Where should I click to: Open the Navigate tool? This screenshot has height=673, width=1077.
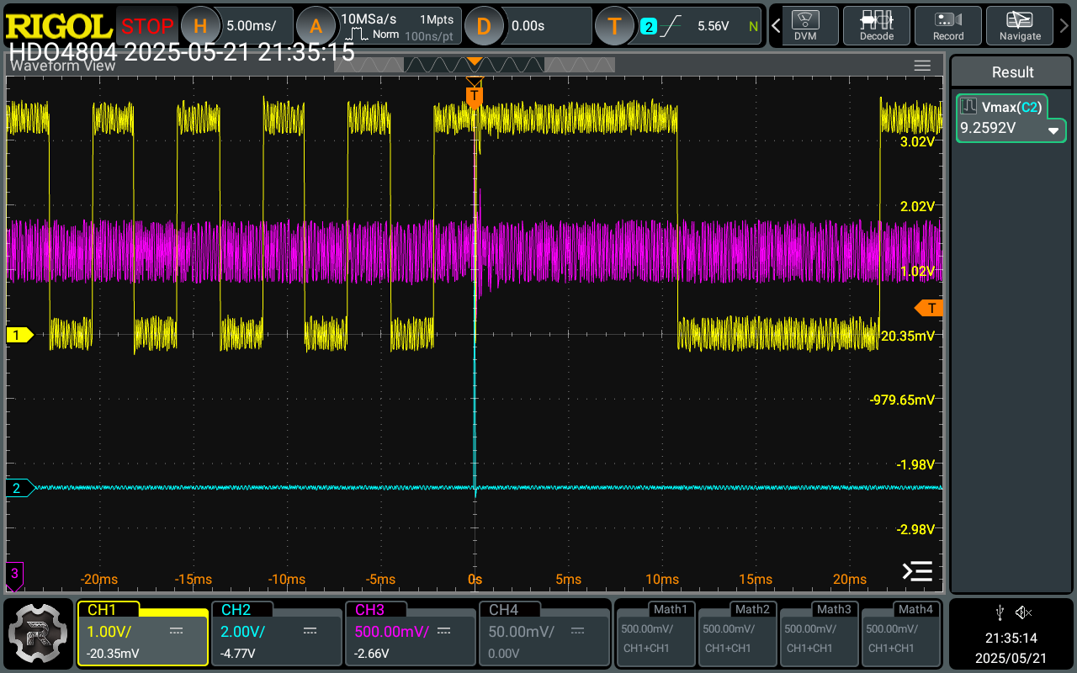coord(1020,25)
